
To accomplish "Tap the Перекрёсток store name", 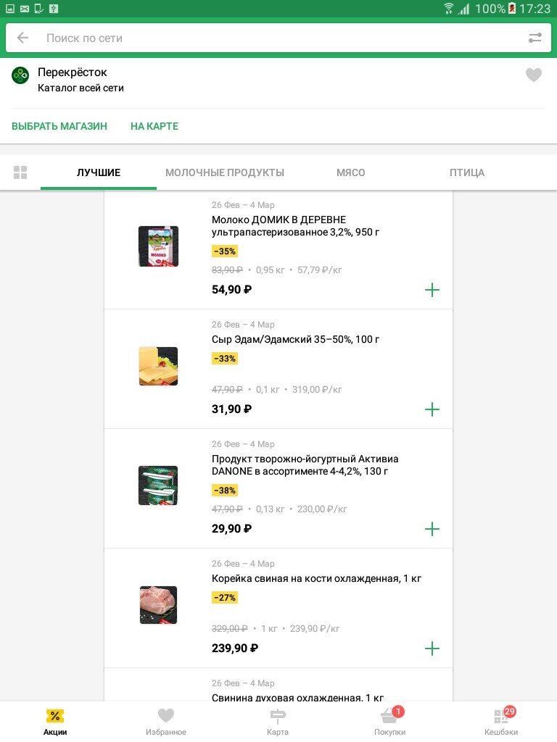I will 72,72.
